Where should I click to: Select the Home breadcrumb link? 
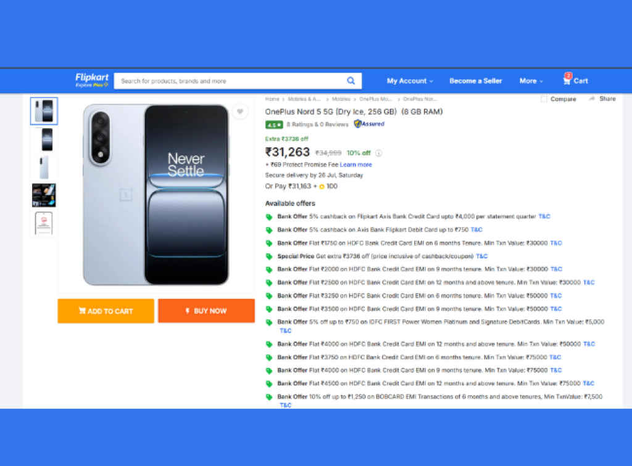point(272,99)
